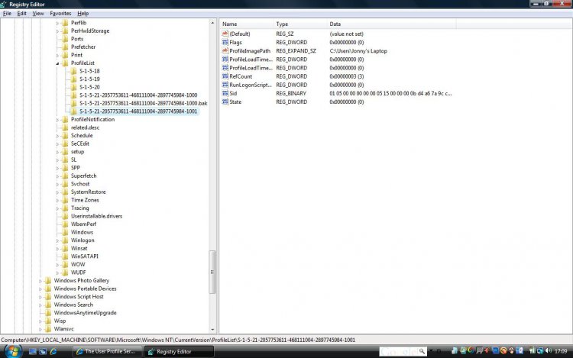Select the Windows Portable Devices key
The image size is (573, 358).
(85, 289)
